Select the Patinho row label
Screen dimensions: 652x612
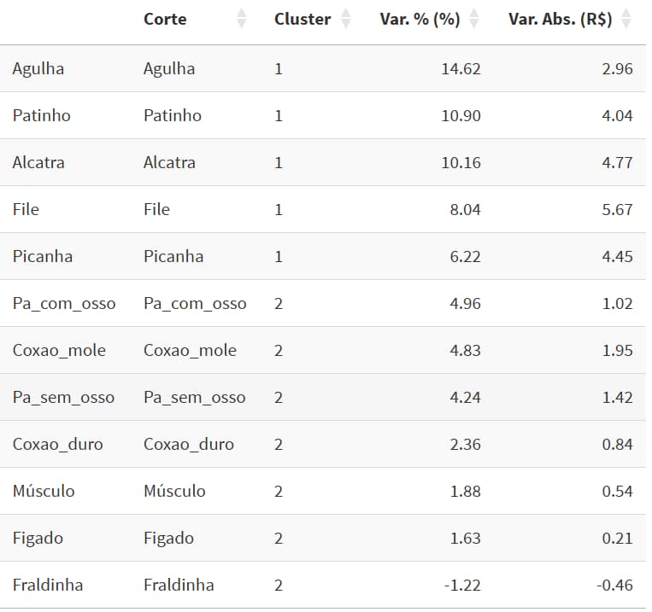pos(41,115)
